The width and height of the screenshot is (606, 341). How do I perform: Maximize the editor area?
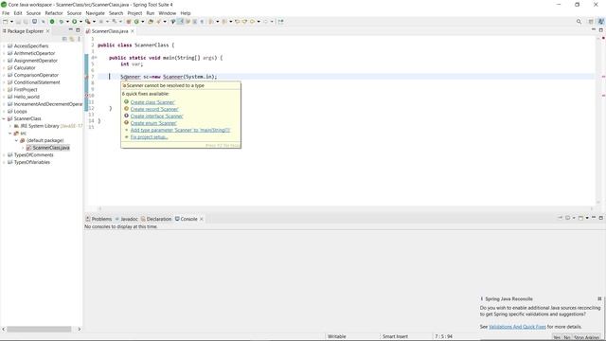(x=601, y=29)
